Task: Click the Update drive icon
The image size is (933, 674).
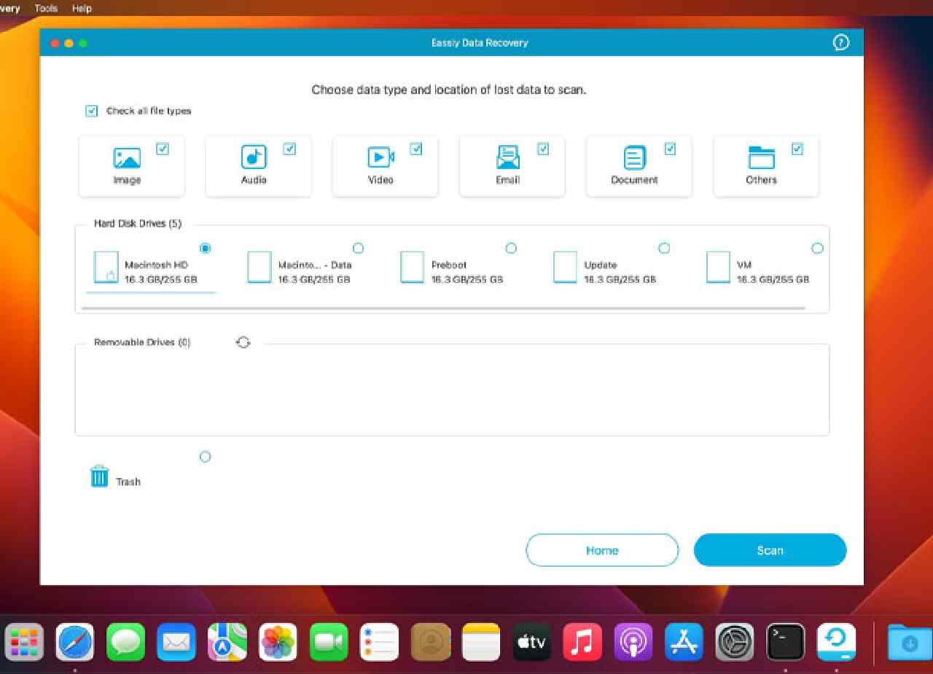Action: (566, 267)
